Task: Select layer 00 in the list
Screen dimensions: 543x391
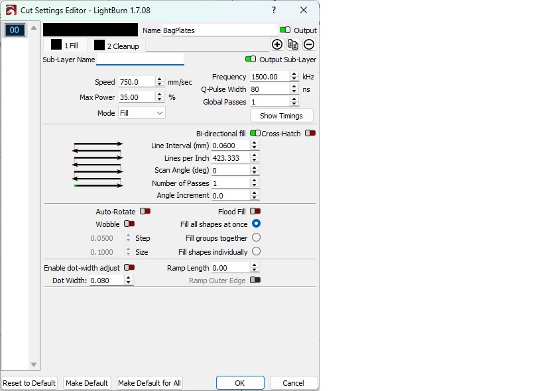Action: click(x=15, y=30)
